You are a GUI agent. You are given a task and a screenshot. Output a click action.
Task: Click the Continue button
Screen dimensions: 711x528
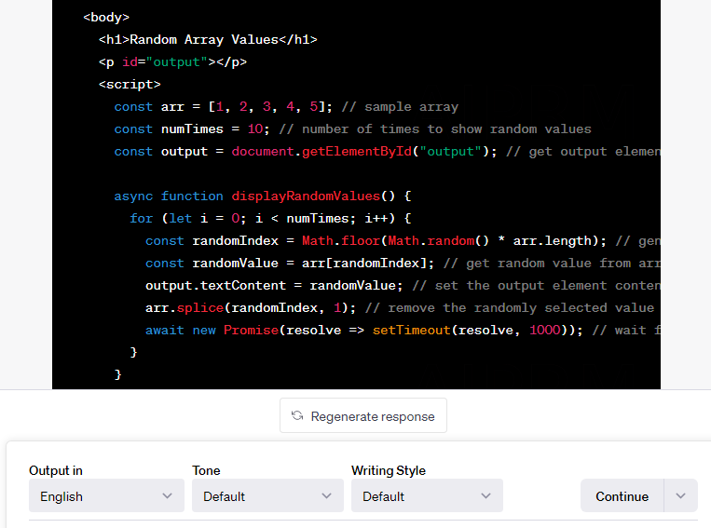coord(622,495)
